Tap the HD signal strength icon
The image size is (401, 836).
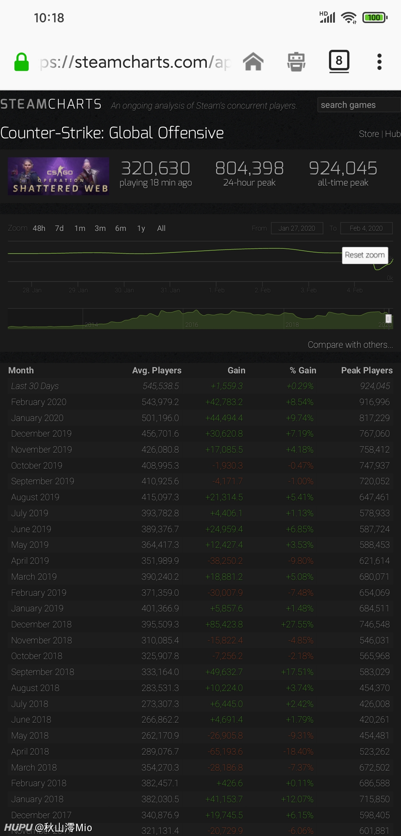tap(327, 17)
